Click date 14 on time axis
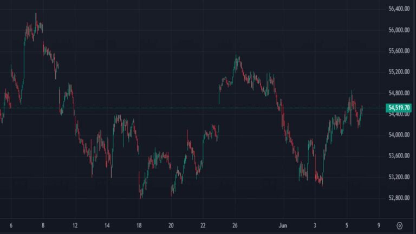This screenshot has width=416, height=234. [x=107, y=225]
